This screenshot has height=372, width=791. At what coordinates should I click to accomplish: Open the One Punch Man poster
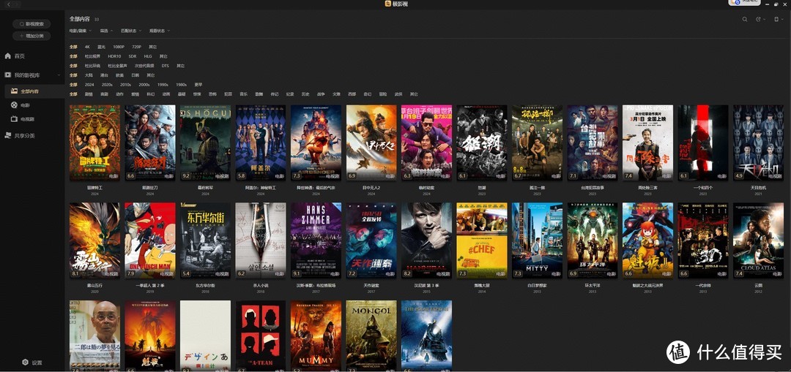[150, 240]
